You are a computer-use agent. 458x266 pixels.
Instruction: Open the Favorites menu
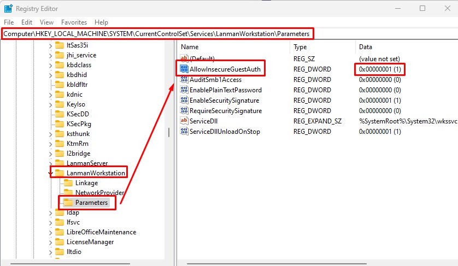(x=74, y=22)
